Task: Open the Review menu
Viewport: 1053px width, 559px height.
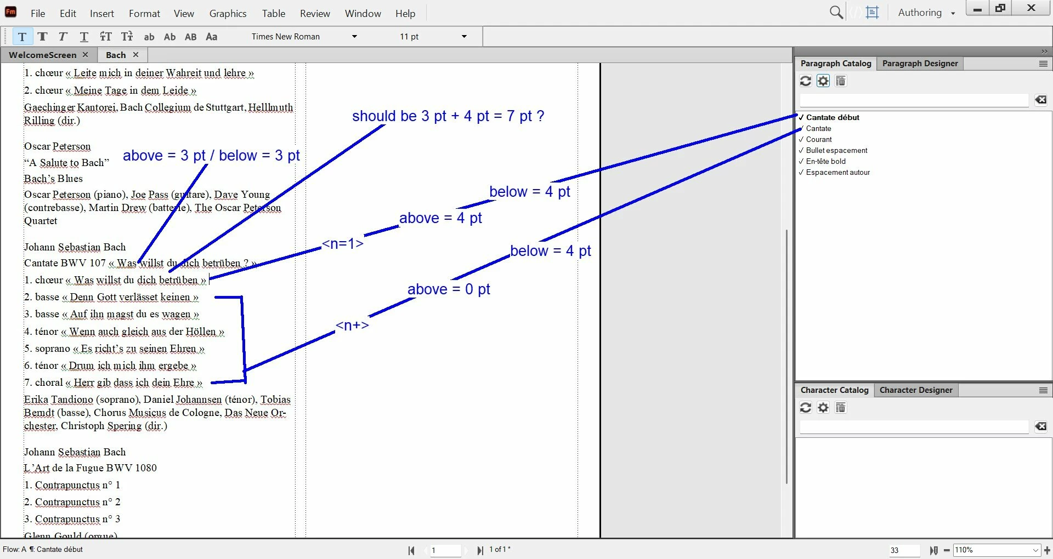Action: click(315, 13)
